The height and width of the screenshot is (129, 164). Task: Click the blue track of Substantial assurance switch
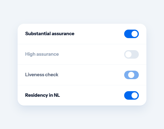[x=128, y=34]
